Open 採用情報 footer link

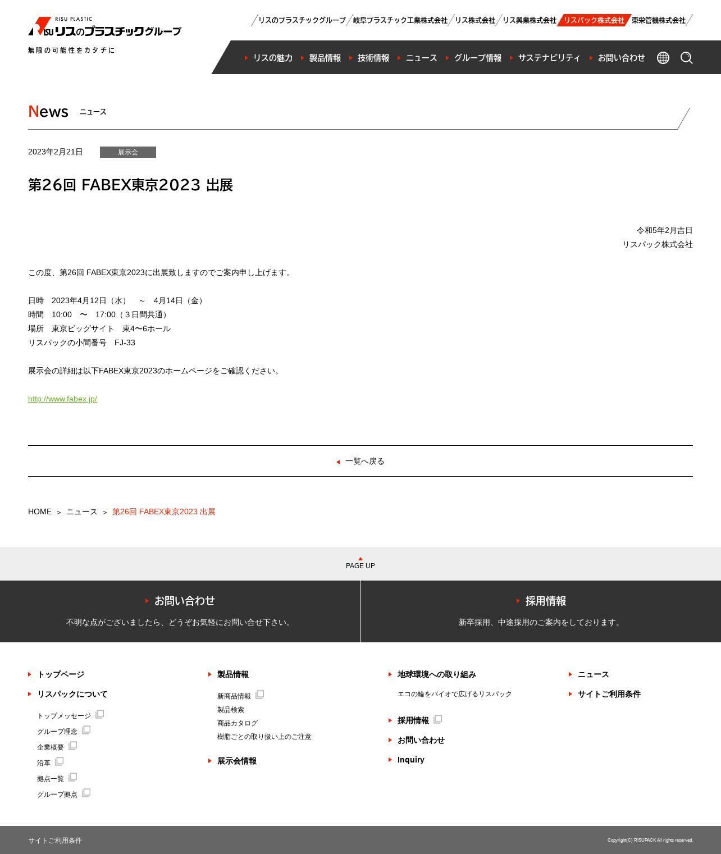click(413, 720)
